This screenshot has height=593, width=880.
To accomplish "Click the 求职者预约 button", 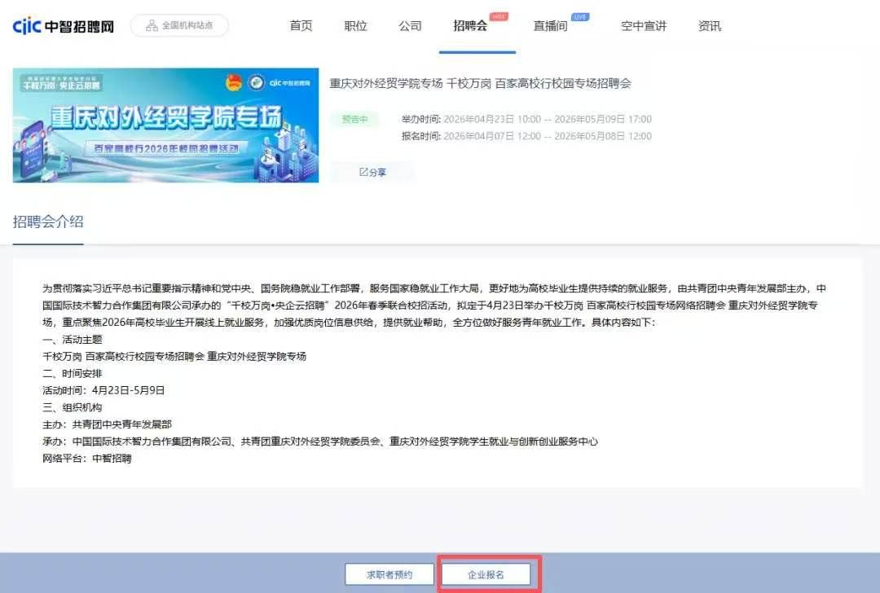I will [x=389, y=574].
